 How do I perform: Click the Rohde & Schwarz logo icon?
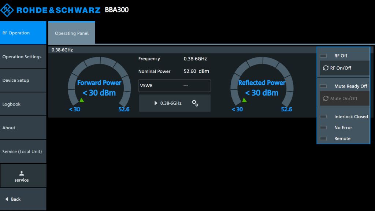click(x=7, y=10)
